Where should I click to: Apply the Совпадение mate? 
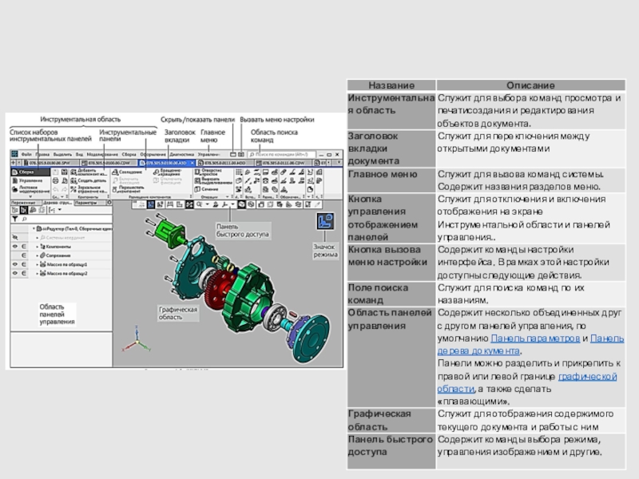128,172
